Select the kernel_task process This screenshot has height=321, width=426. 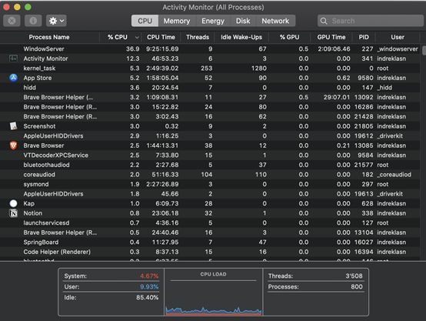210,69
